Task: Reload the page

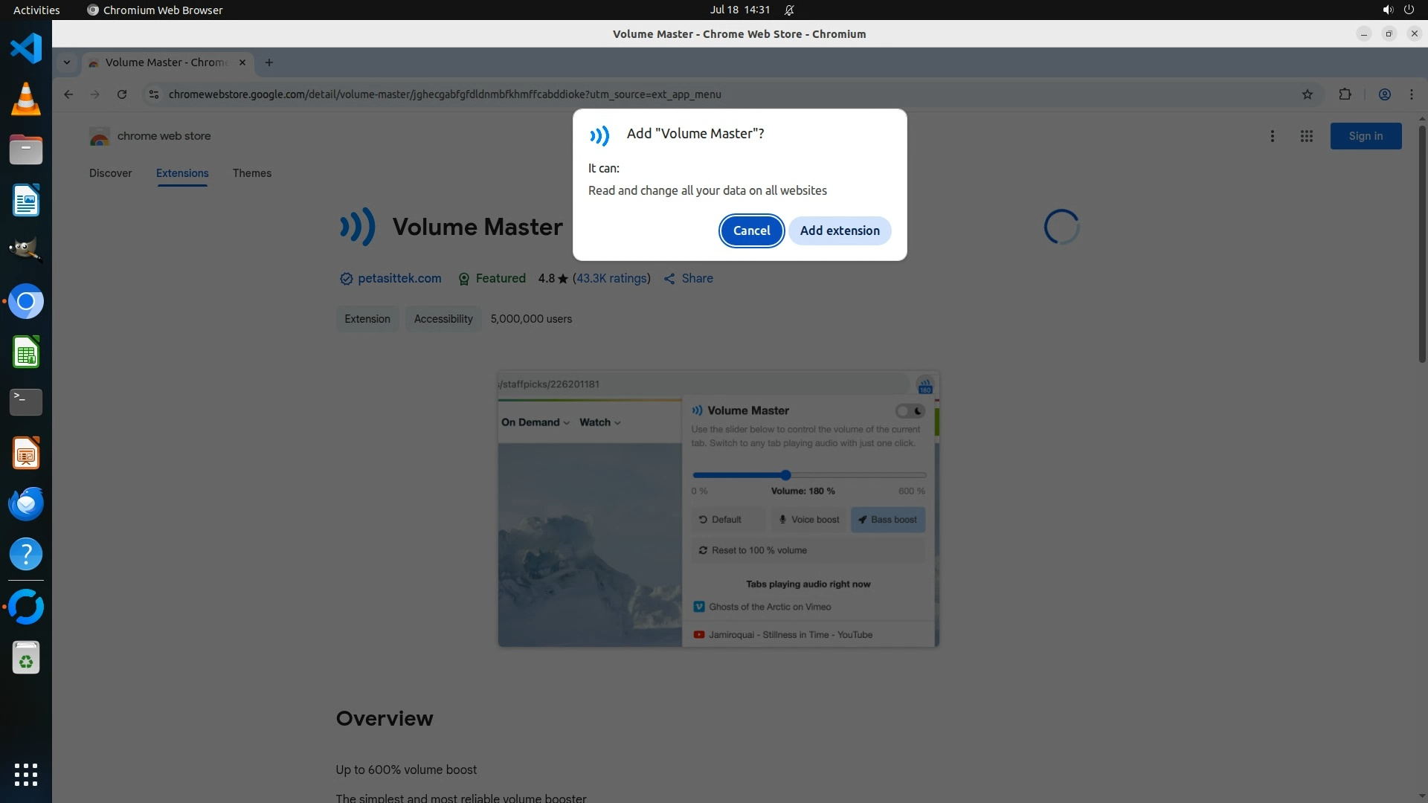Action: click(x=122, y=94)
